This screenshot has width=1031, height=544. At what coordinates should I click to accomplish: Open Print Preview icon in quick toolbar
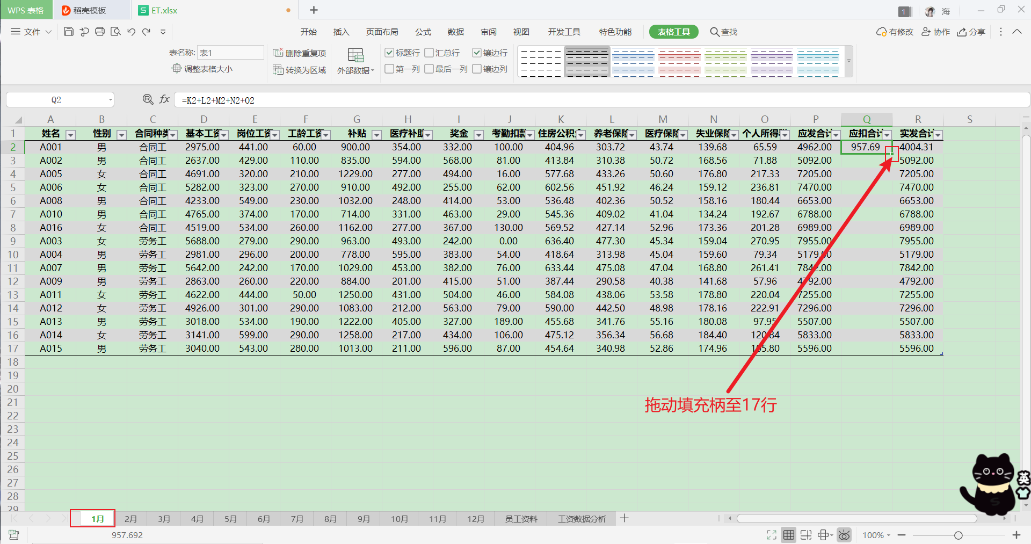coord(115,32)
